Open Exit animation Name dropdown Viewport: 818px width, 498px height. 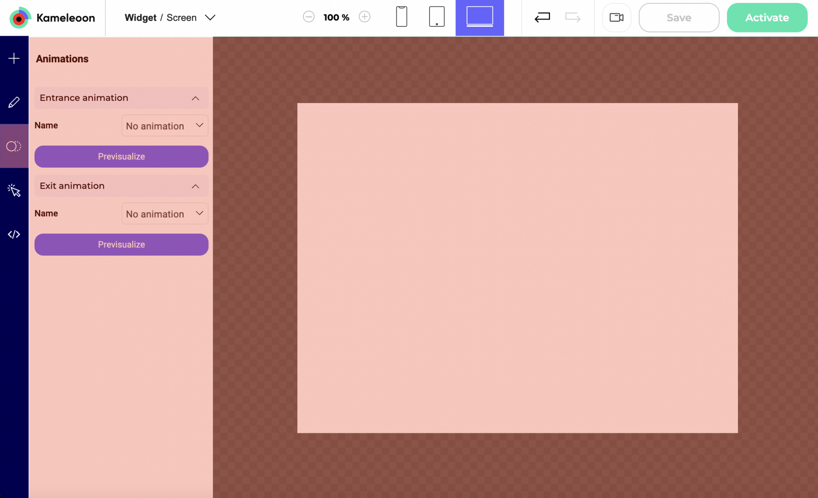tap(164, 214)
